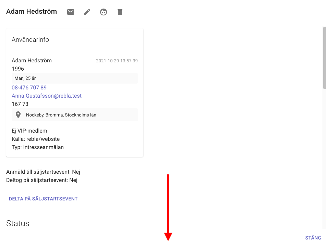The image size is (326, 246).
Task: Open the Anna.Gustafsson@rebla.test email link
Action: pyautogui.click(x=47, y=96)
